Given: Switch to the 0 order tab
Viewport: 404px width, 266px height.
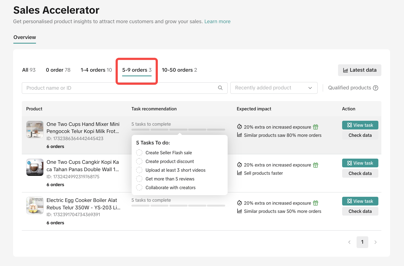Looking at the screenshot, I should click(58, 70).
